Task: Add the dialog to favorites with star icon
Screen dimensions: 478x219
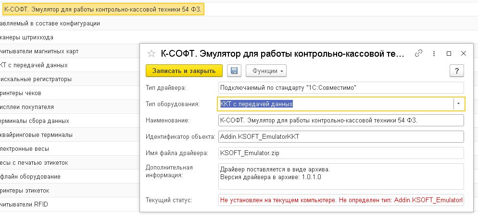Action: pyautogui.click(x=151, y=54)
